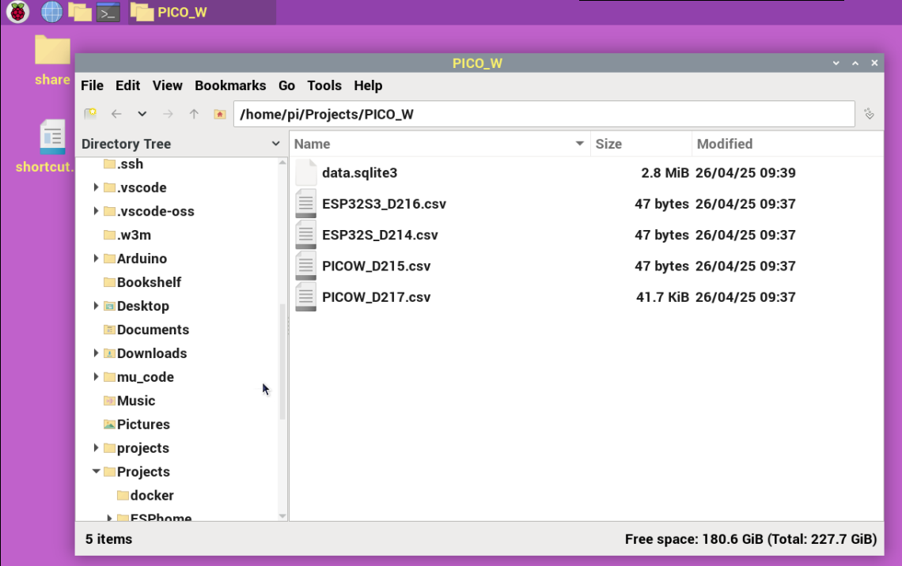Click the data.sqlite3 file name
This screenshot has width=902, height=566.
click(x=359, y=173)
